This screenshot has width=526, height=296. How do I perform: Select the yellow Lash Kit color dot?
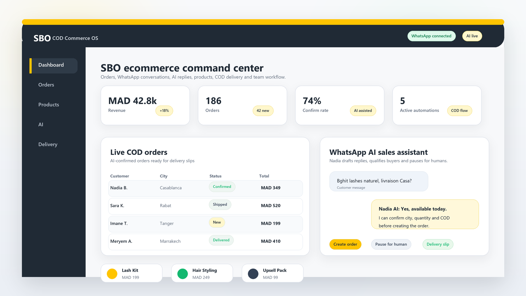(x=112, y=274)
